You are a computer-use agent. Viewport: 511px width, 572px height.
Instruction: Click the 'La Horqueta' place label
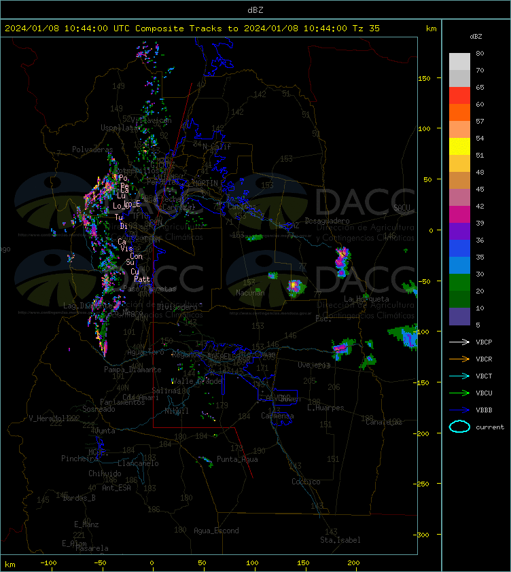pos(366,299)
